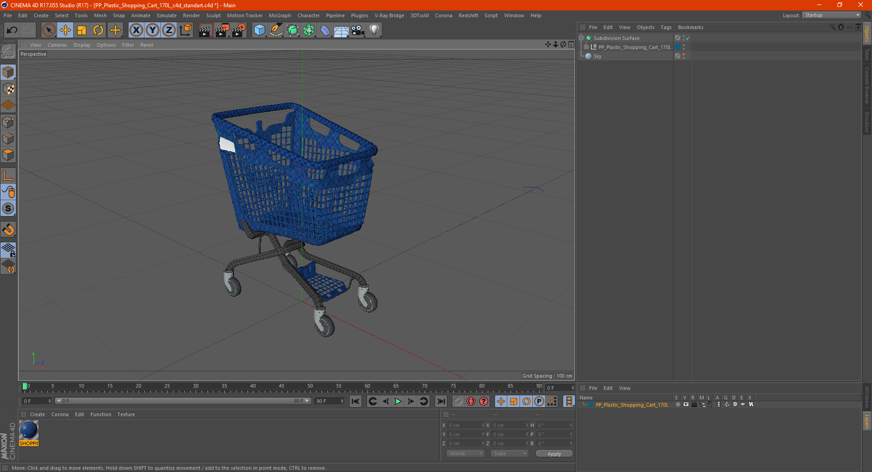This screenshot has width=872, height=472.
Task: Click the record active objects button
Action: click(458, 401)
